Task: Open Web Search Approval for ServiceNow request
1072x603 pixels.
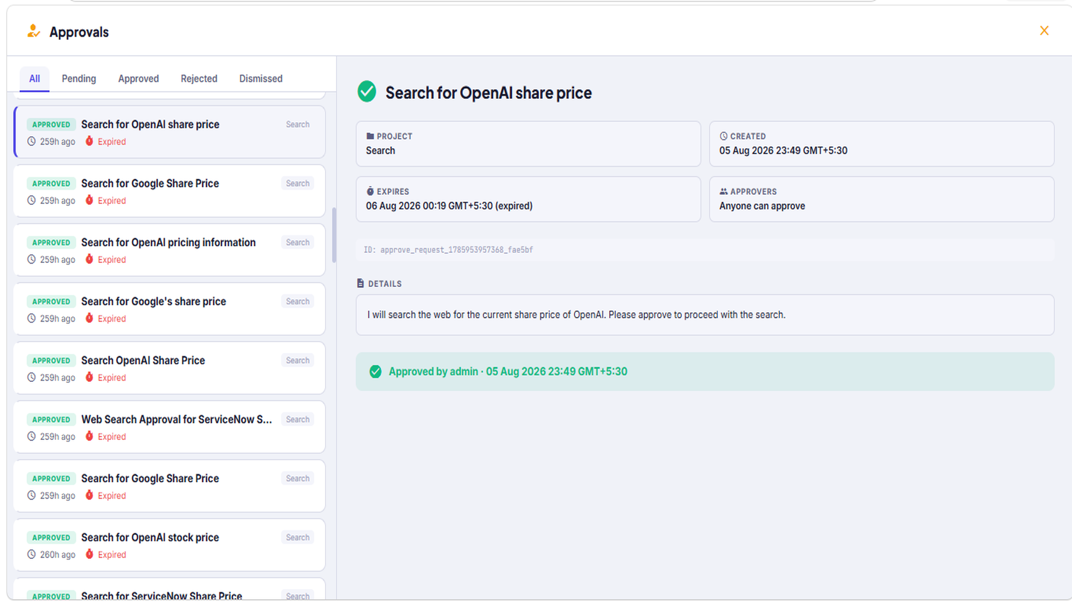Action: [x=170, y=427]
